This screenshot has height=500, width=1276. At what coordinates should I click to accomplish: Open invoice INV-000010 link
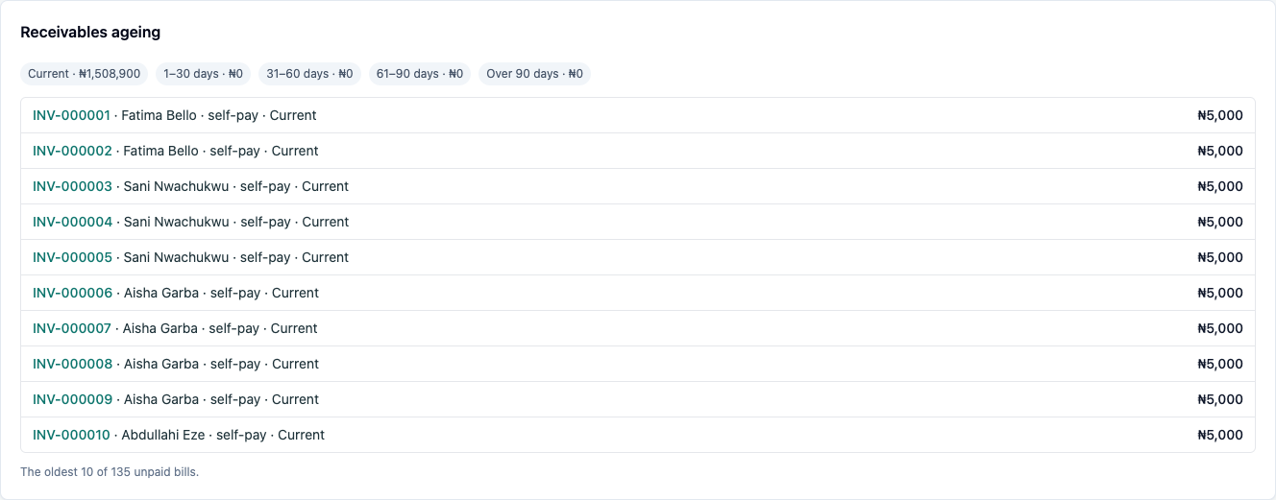coord(71,435)
